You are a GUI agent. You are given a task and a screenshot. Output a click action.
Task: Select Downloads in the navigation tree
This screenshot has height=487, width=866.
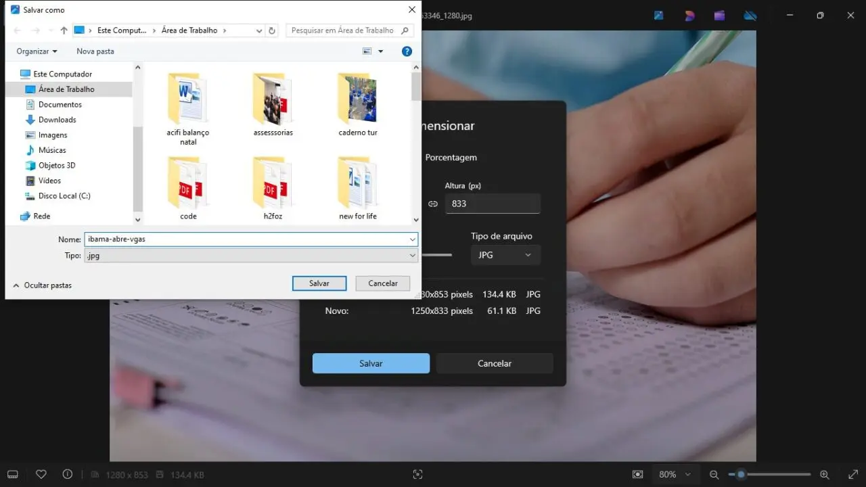tap(57, 120)
